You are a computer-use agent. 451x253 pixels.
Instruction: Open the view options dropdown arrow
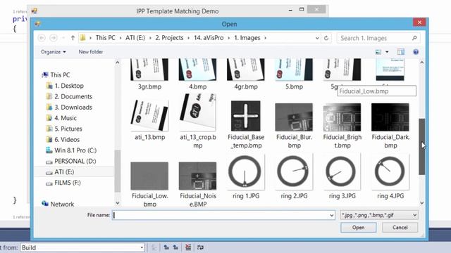[x=387, y=52]
